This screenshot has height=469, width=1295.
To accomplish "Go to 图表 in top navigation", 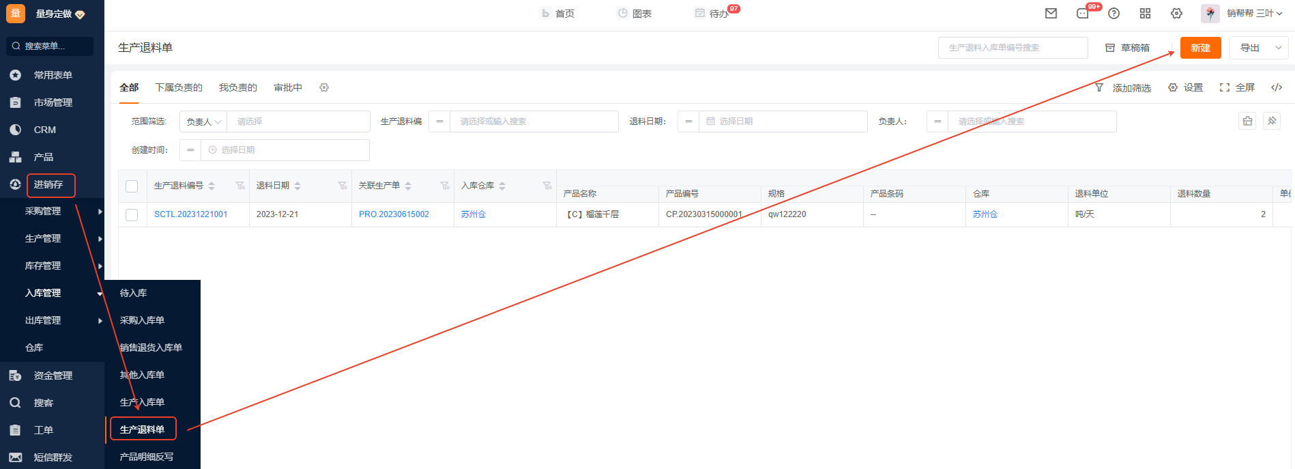I will tap(635, 14).
